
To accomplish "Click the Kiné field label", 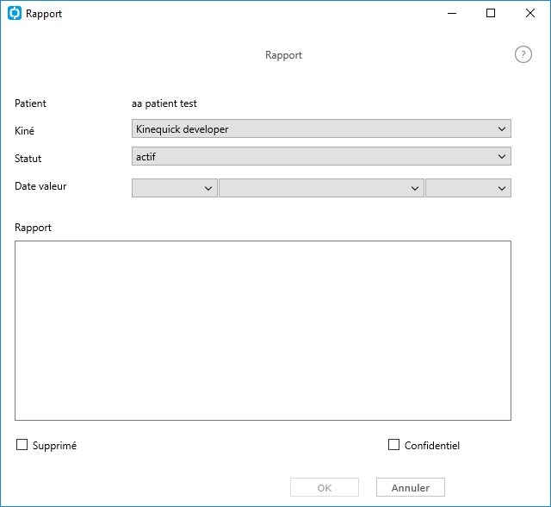I will (24, 131).
